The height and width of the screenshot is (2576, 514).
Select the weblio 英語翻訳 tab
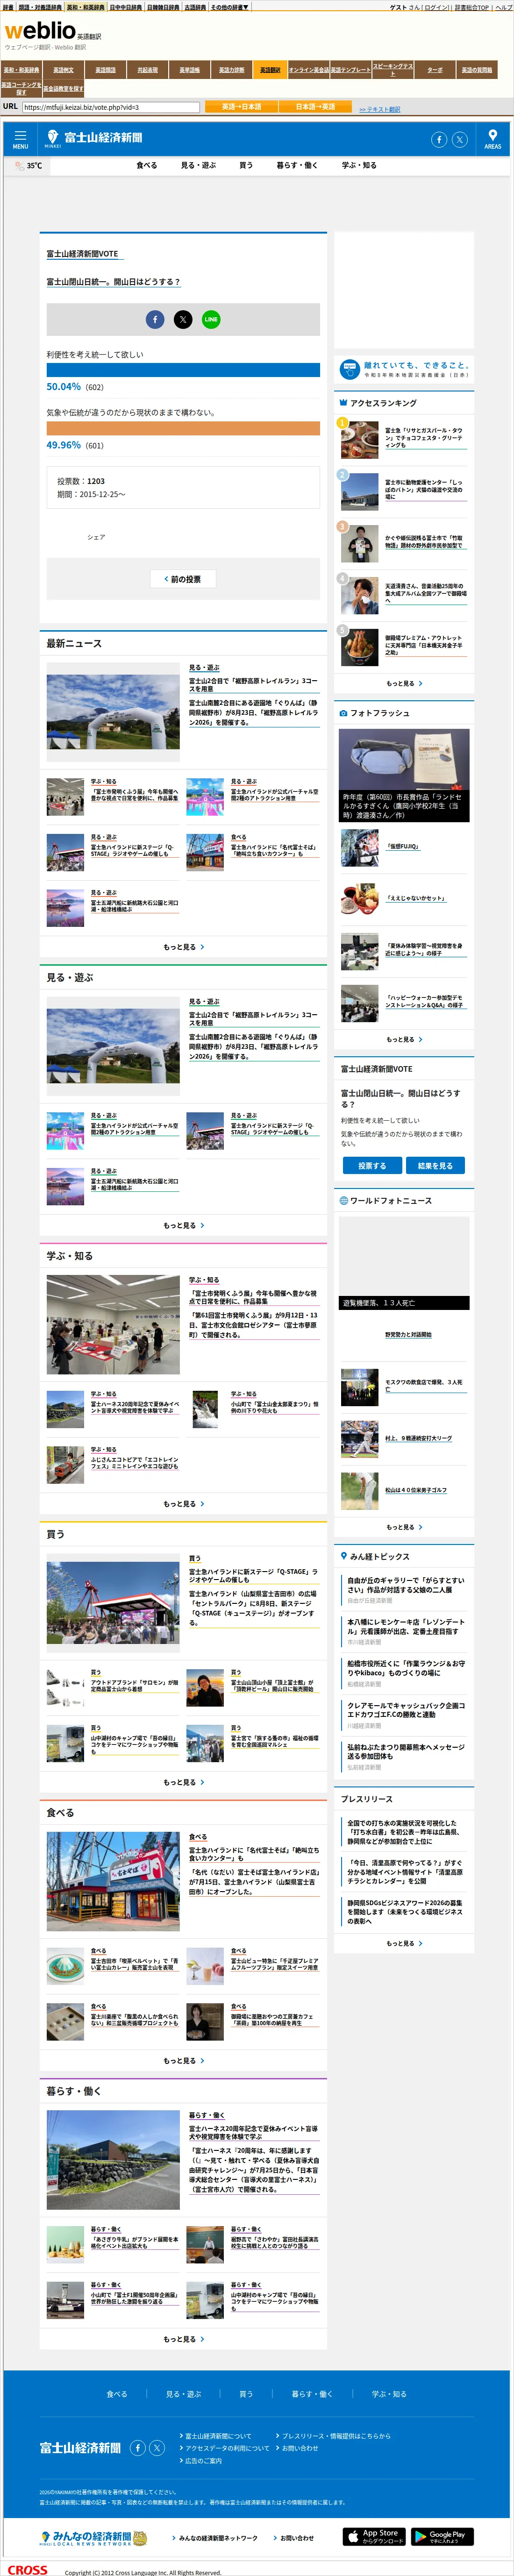point(270,70)
